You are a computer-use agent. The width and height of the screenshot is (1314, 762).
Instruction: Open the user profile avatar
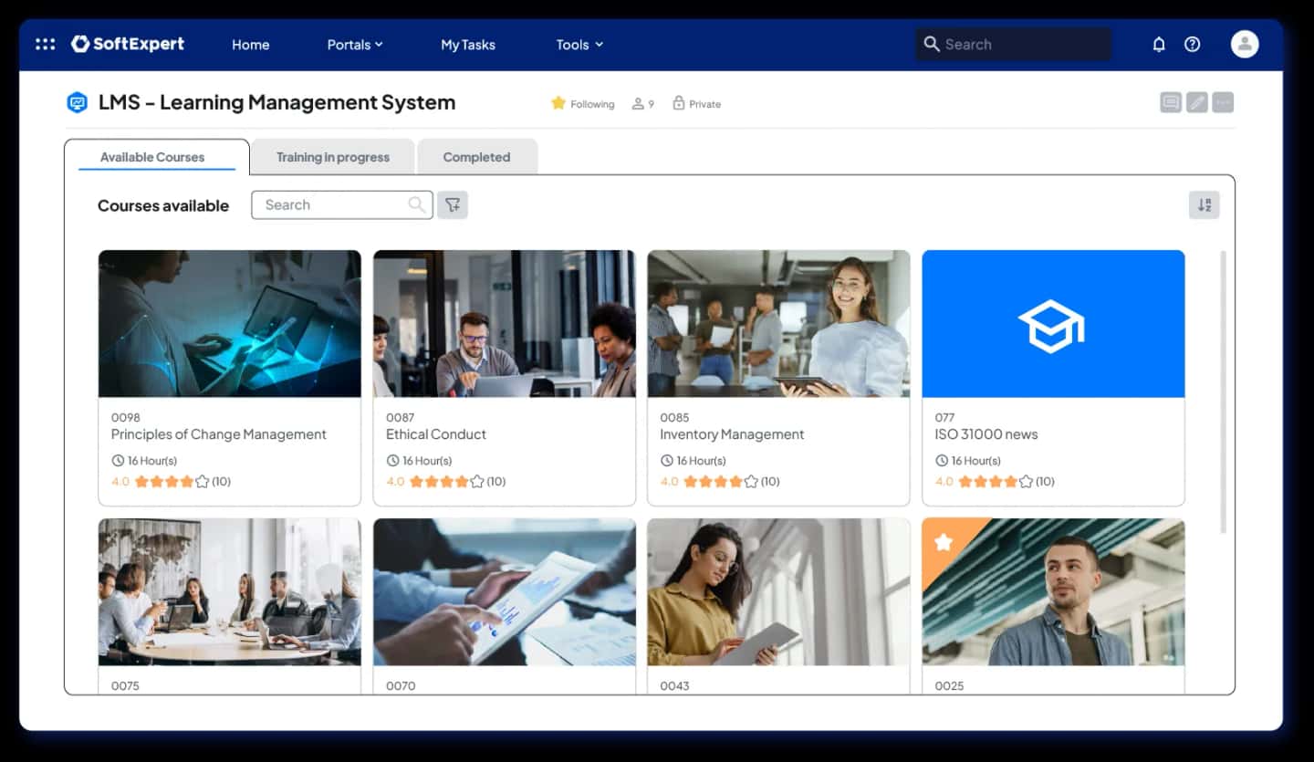(1245, 44)
